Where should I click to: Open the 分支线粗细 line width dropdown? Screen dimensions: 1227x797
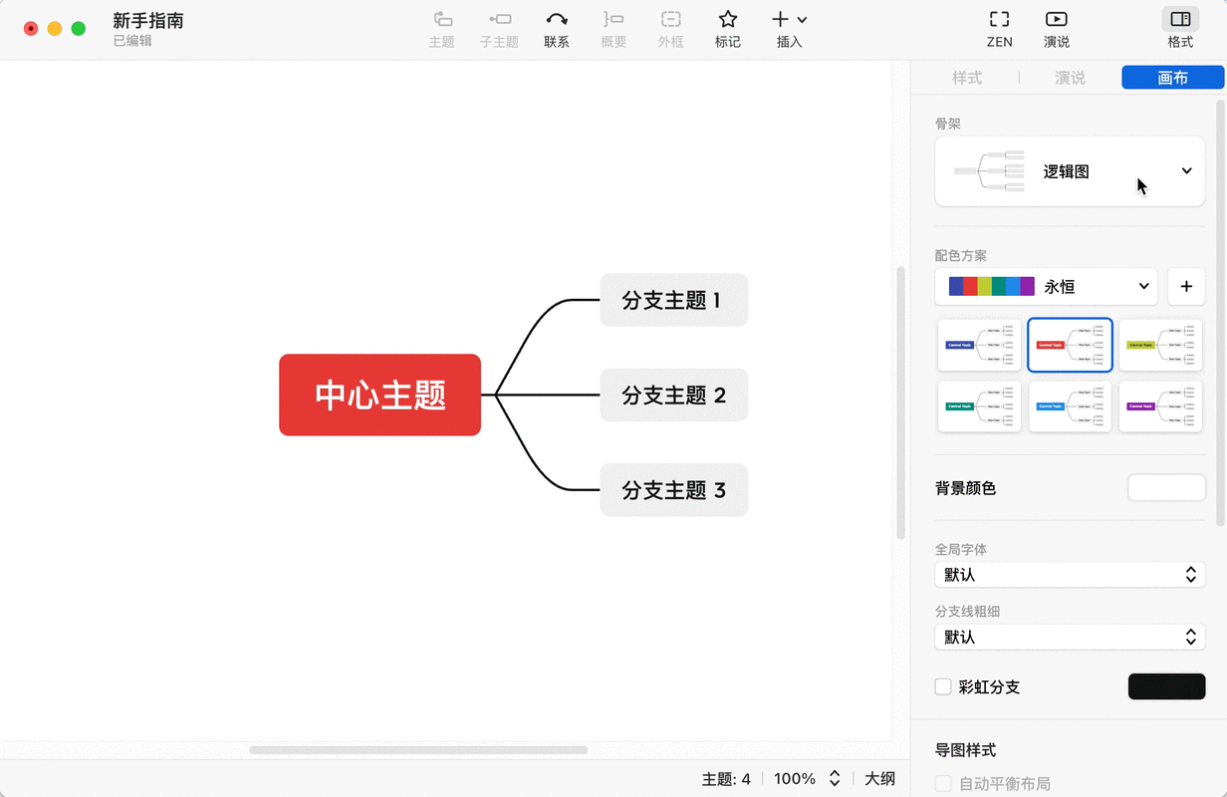(1070, 637)
